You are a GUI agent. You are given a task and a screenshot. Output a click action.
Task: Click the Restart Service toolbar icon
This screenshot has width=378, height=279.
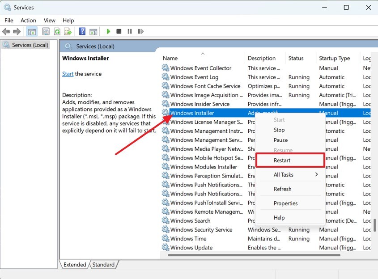(141, 31)
